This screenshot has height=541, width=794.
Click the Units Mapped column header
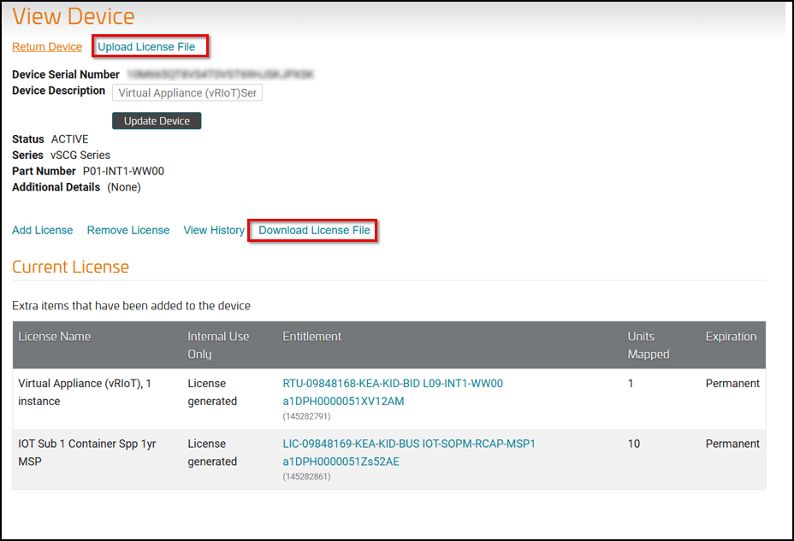click(x=649, y=345)
